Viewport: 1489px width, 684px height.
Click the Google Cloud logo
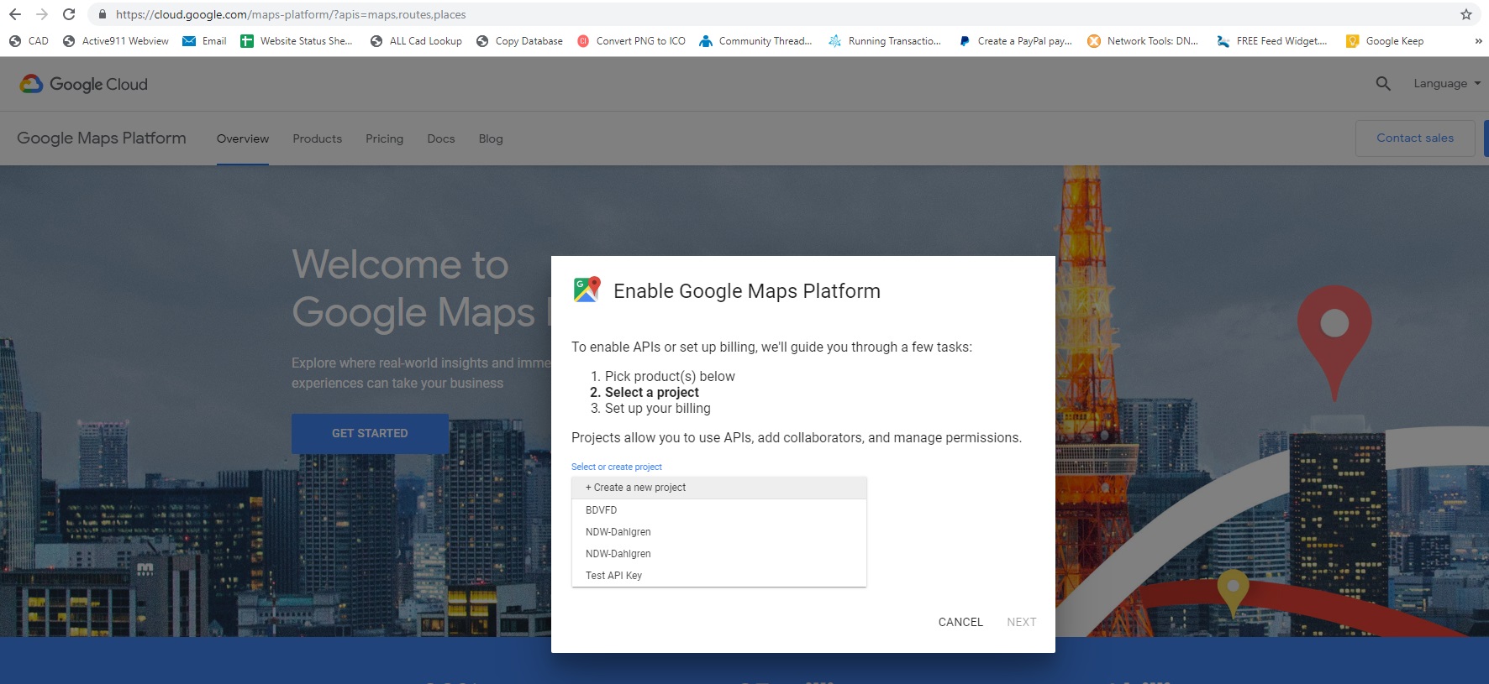(x=83, y=84)
